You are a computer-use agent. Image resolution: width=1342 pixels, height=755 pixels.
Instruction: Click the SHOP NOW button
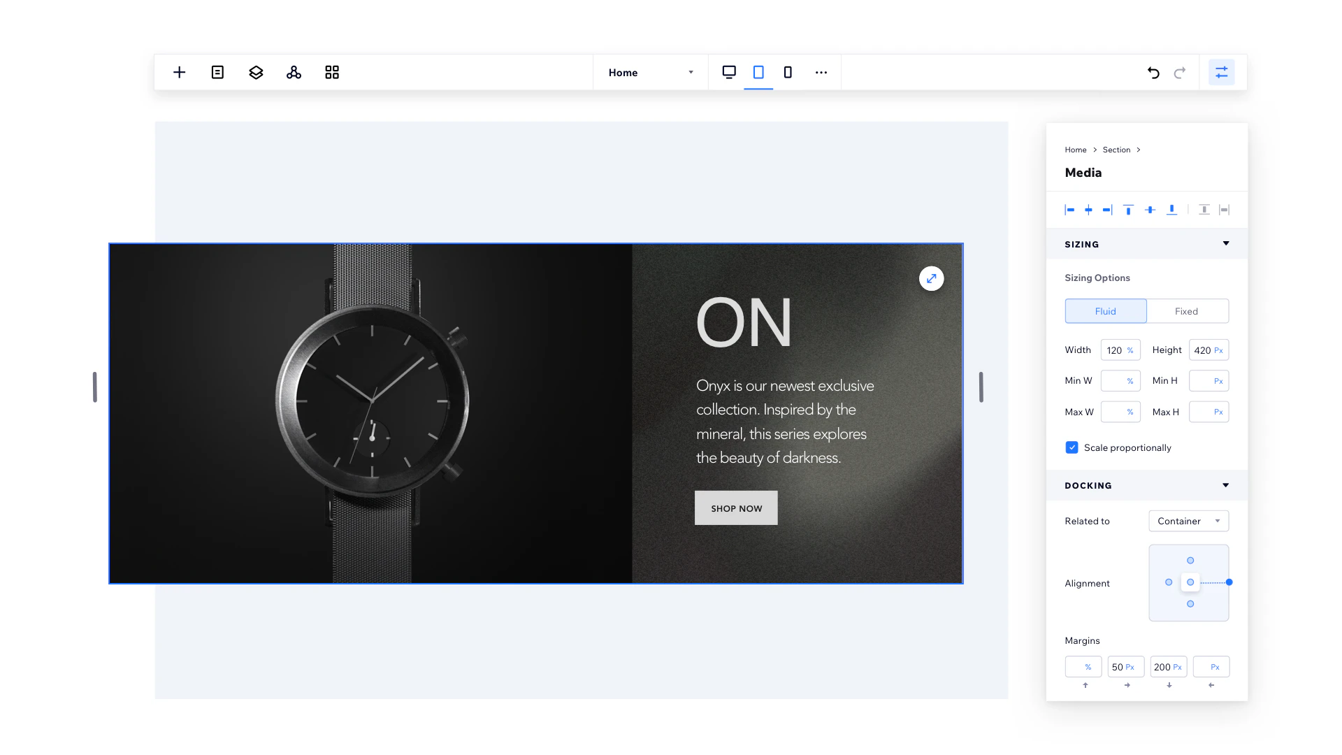click(x=735, y=508)
